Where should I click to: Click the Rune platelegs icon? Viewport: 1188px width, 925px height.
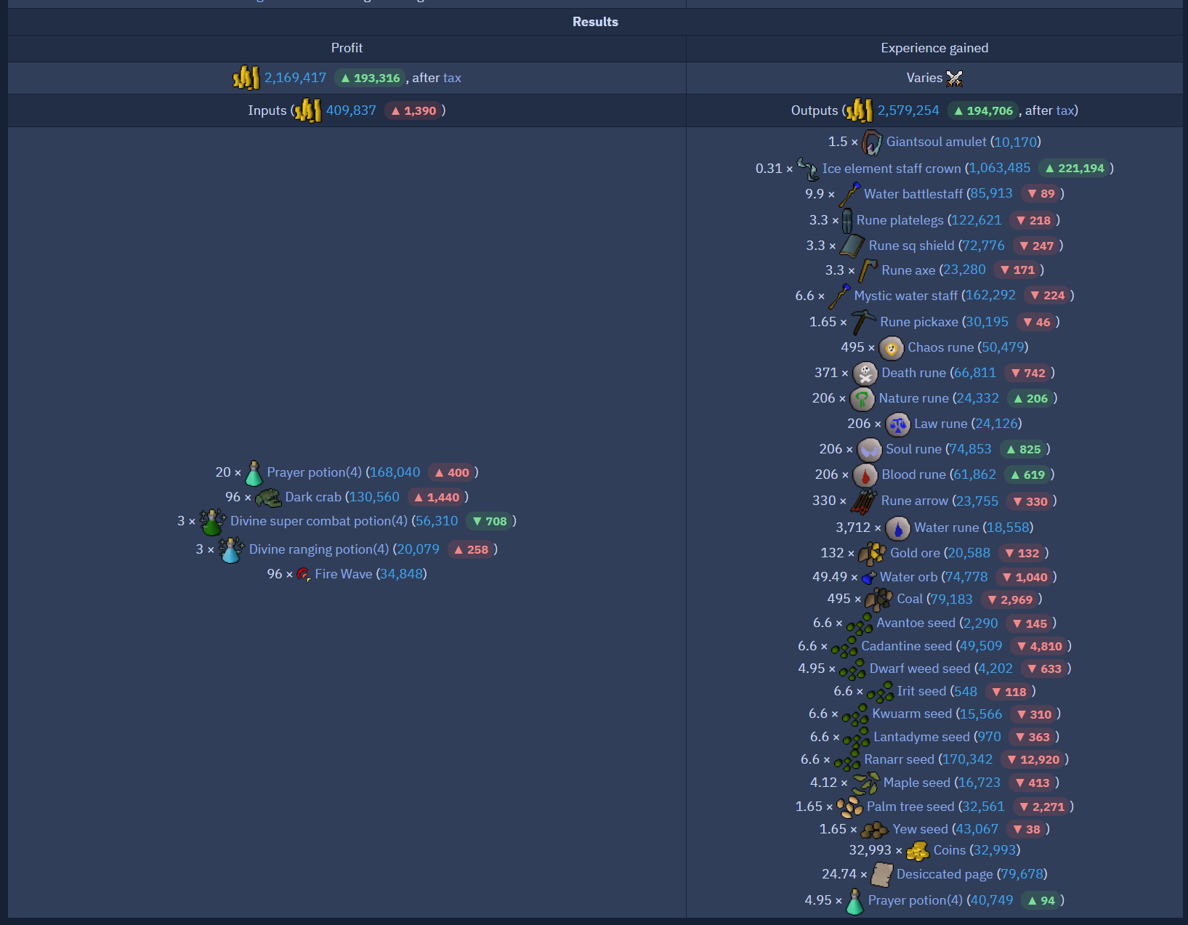tap(847, 220)
